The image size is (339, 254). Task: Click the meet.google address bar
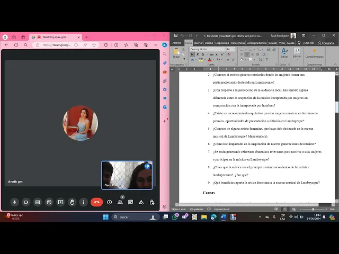click(x=57, y=45)
